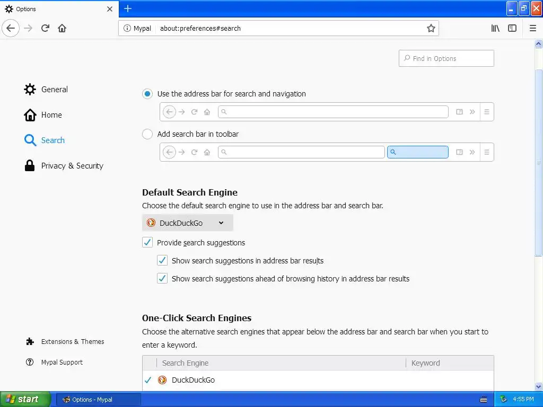Click the scrollbar up arrow
The height and width of the screenshot is (407, 543).
[x=539, y=43]
